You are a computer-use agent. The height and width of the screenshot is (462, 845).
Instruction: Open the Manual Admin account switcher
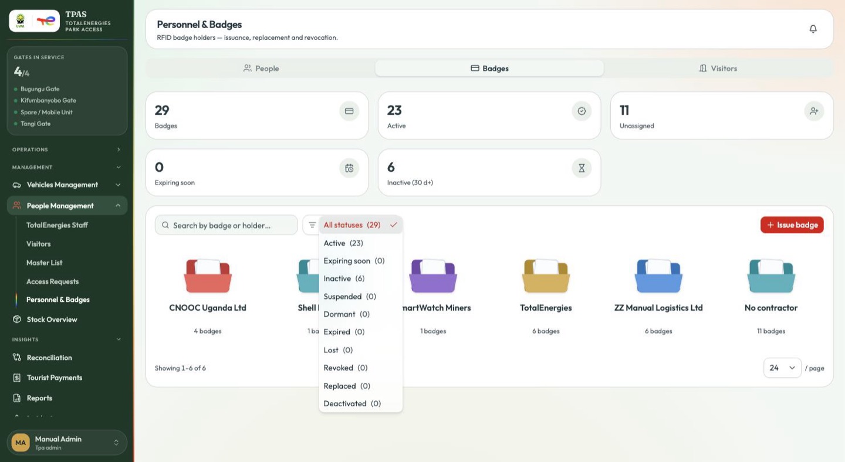[x=67, y=443]
